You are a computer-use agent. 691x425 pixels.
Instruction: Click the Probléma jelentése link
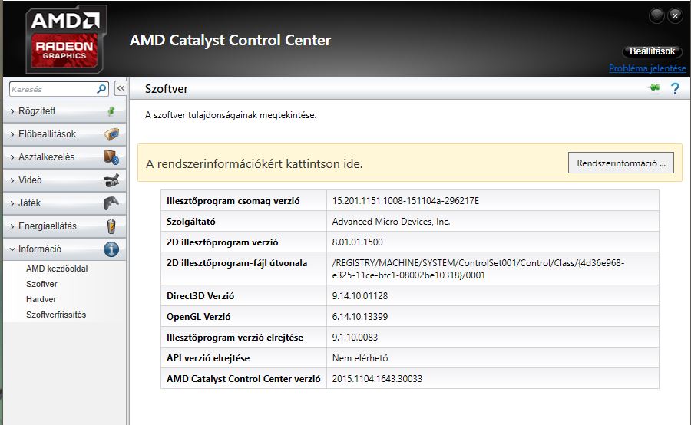pos(647,68)
